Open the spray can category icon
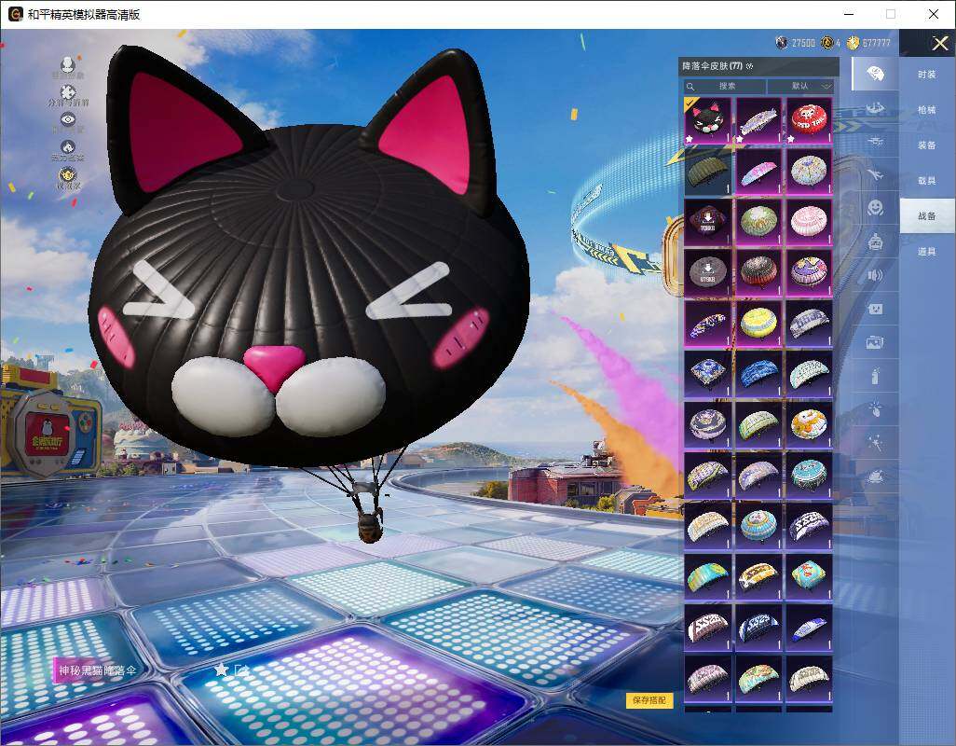This screenshot has width=956, height=746. click(875, 376)
